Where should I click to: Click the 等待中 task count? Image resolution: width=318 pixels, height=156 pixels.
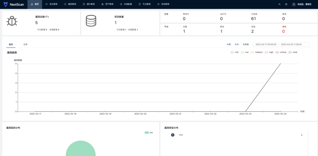click(184, 19)
